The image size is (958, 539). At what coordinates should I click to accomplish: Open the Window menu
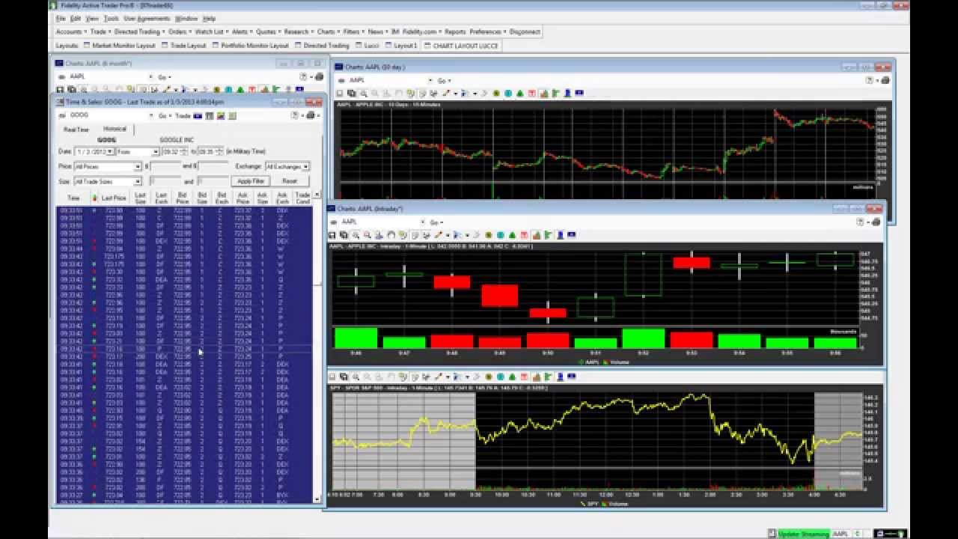tap(186, 18)
